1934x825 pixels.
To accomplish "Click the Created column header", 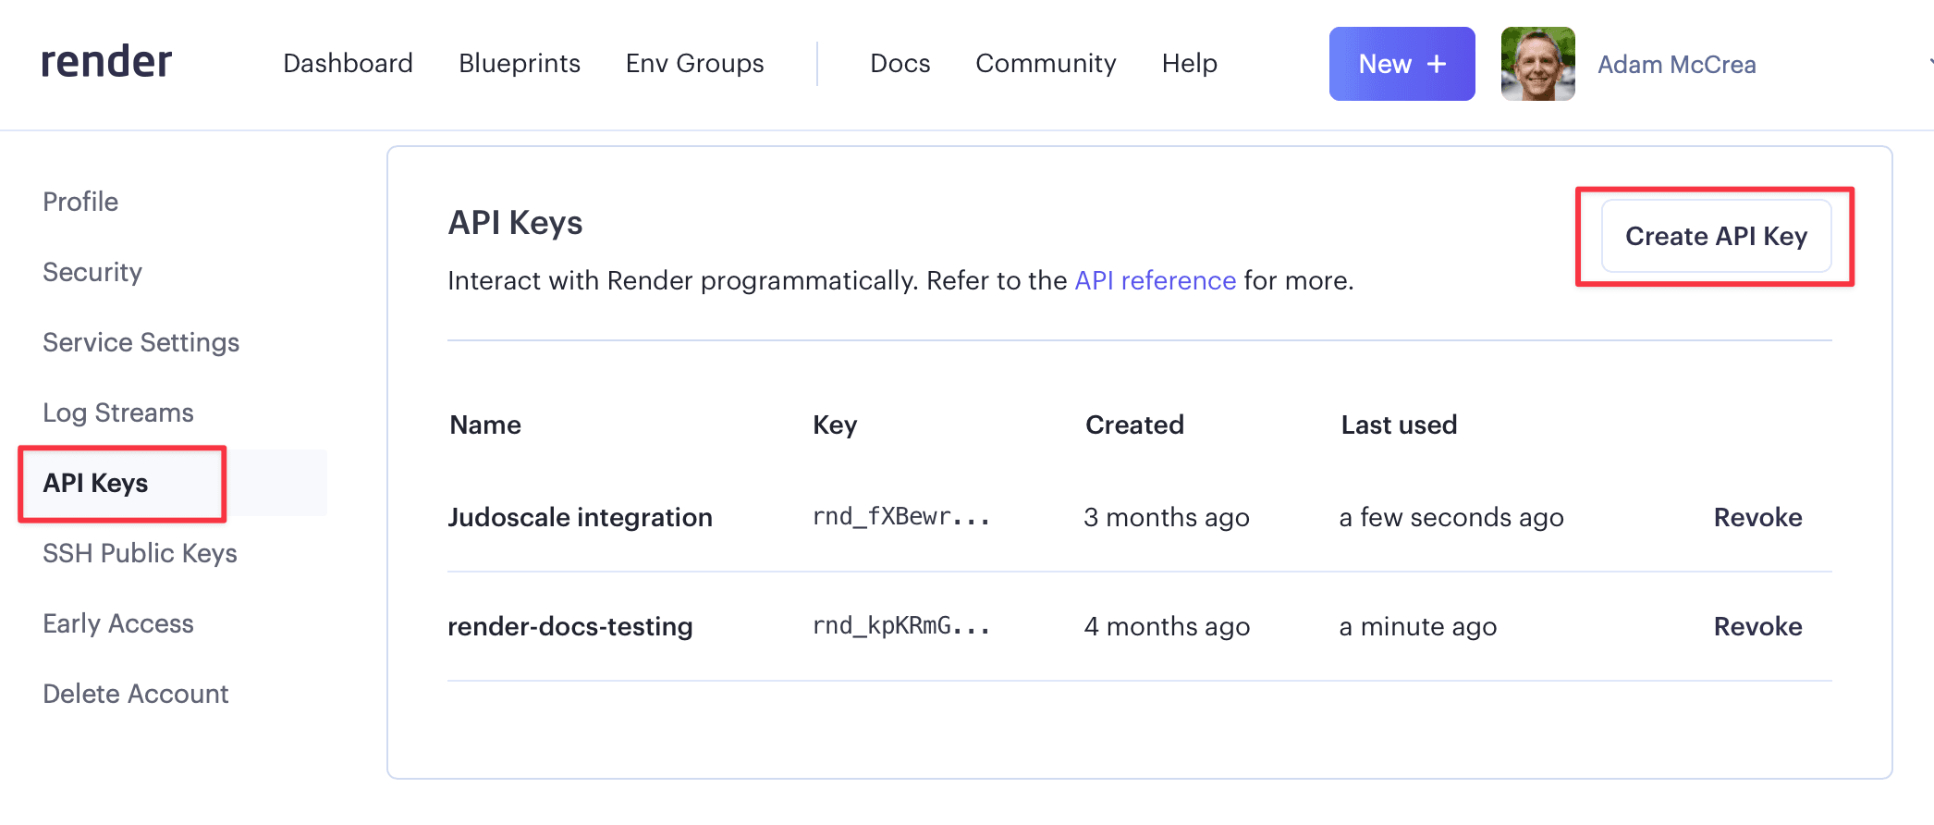I will (x=1134, y=425).
